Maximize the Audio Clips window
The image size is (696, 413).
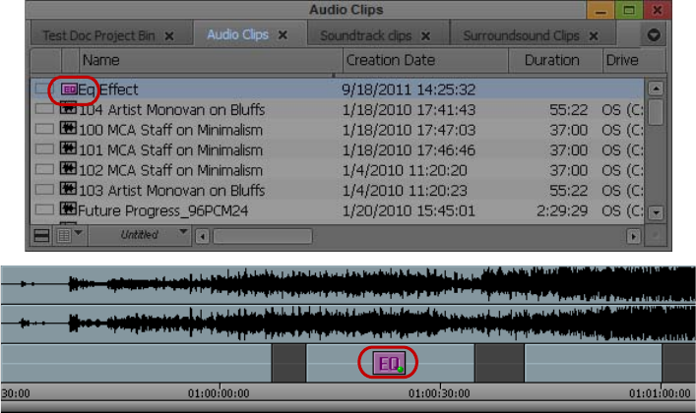tap(628, 10)
